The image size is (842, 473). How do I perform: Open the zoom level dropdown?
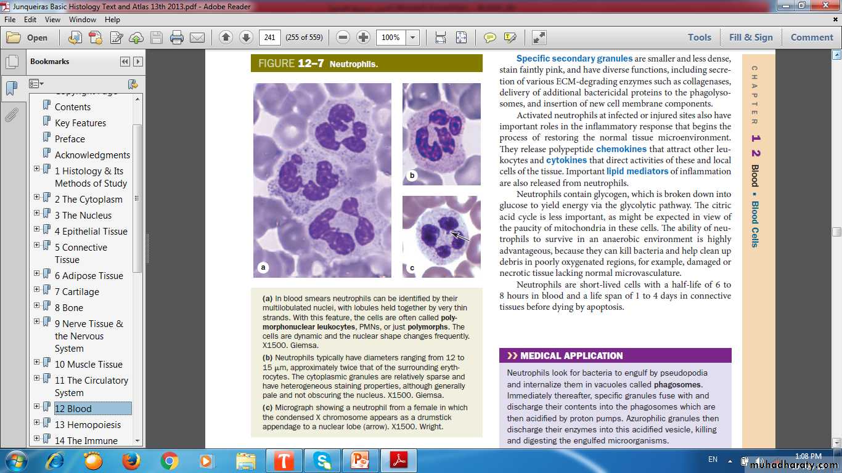[413, 38]
